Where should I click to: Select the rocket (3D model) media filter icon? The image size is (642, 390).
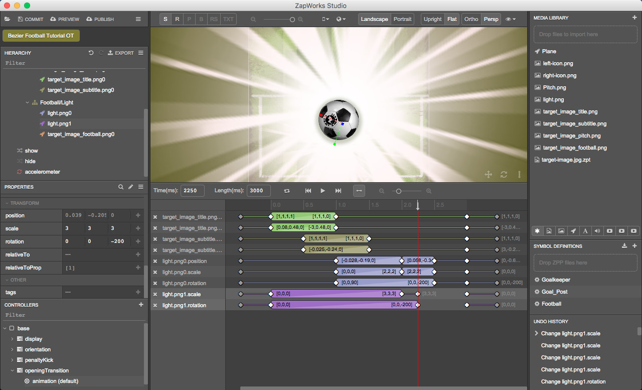point(573,230)
